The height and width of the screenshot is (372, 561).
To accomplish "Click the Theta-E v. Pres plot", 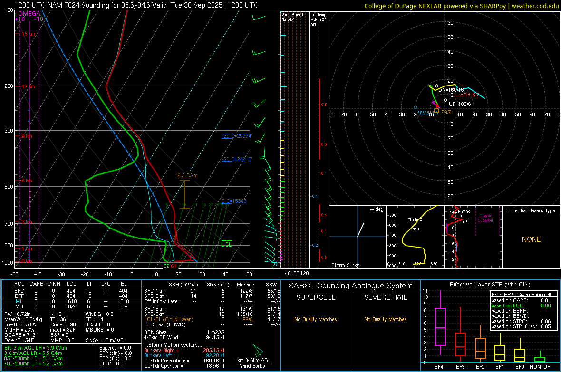I will (x=415, y=236).
